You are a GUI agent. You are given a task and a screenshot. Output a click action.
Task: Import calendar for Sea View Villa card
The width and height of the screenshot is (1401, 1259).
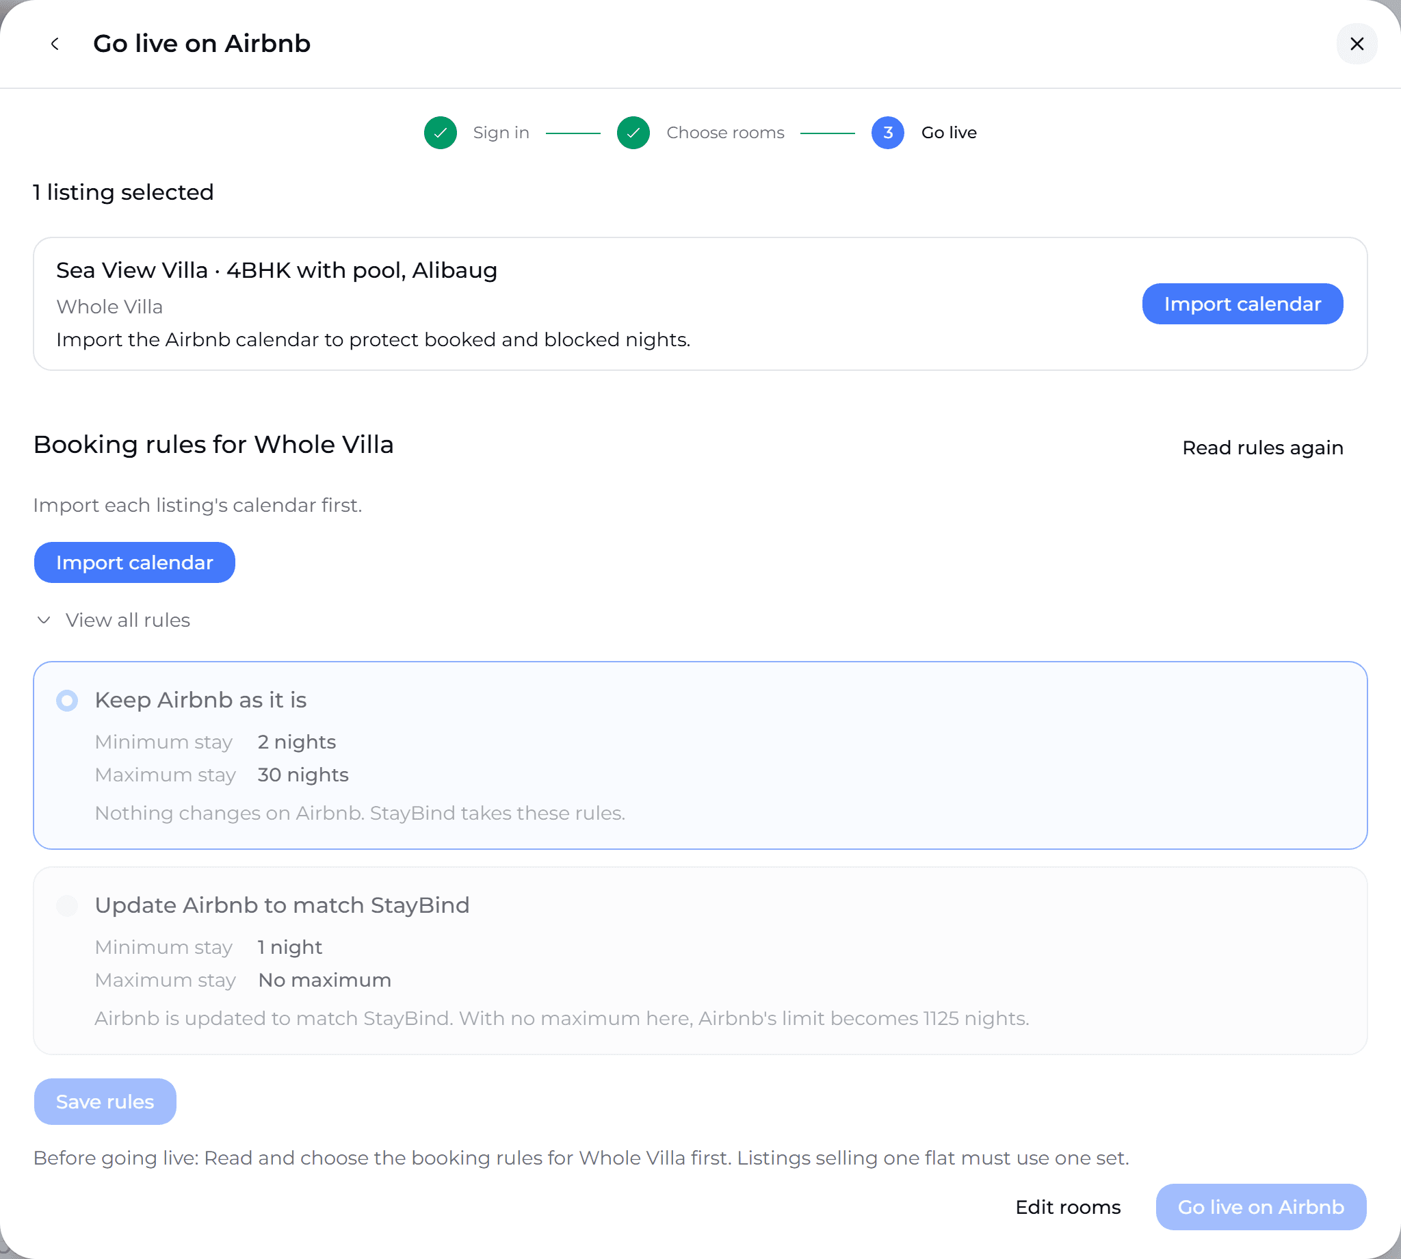(1243, 304)
